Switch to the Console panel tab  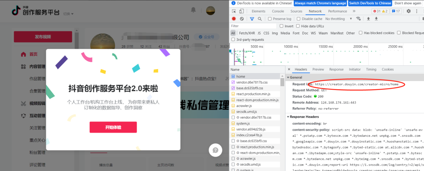278,11
